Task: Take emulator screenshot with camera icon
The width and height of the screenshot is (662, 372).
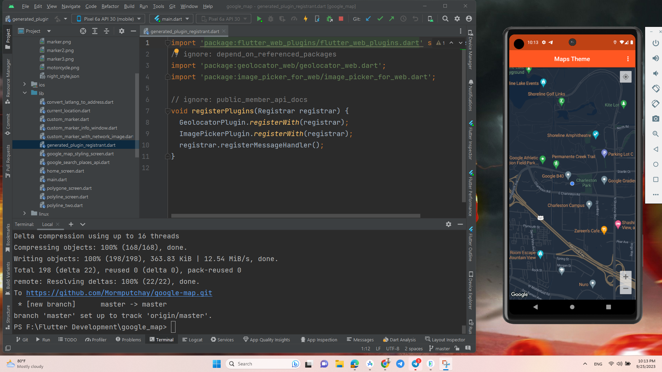Action: coord(655,118)
